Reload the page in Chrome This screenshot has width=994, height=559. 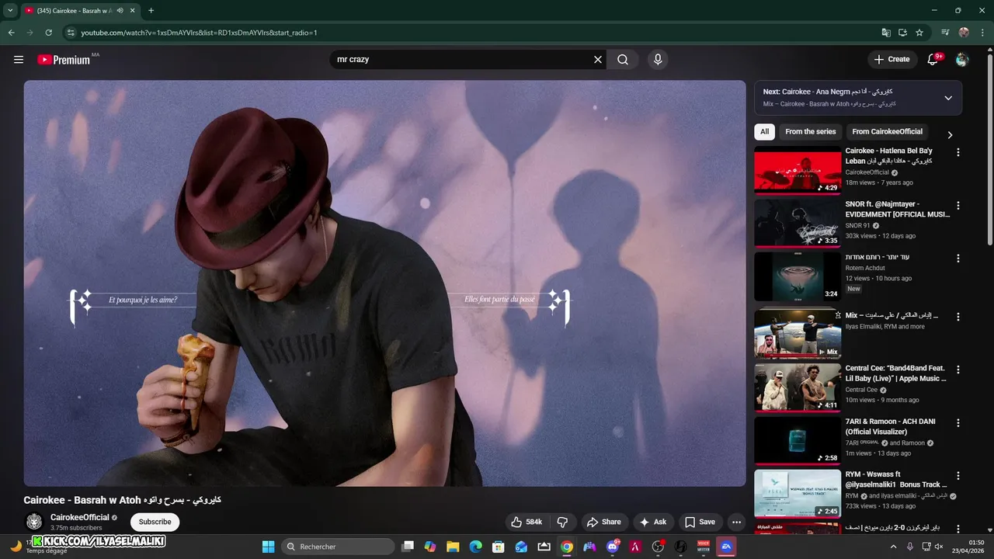click(48, 33)
